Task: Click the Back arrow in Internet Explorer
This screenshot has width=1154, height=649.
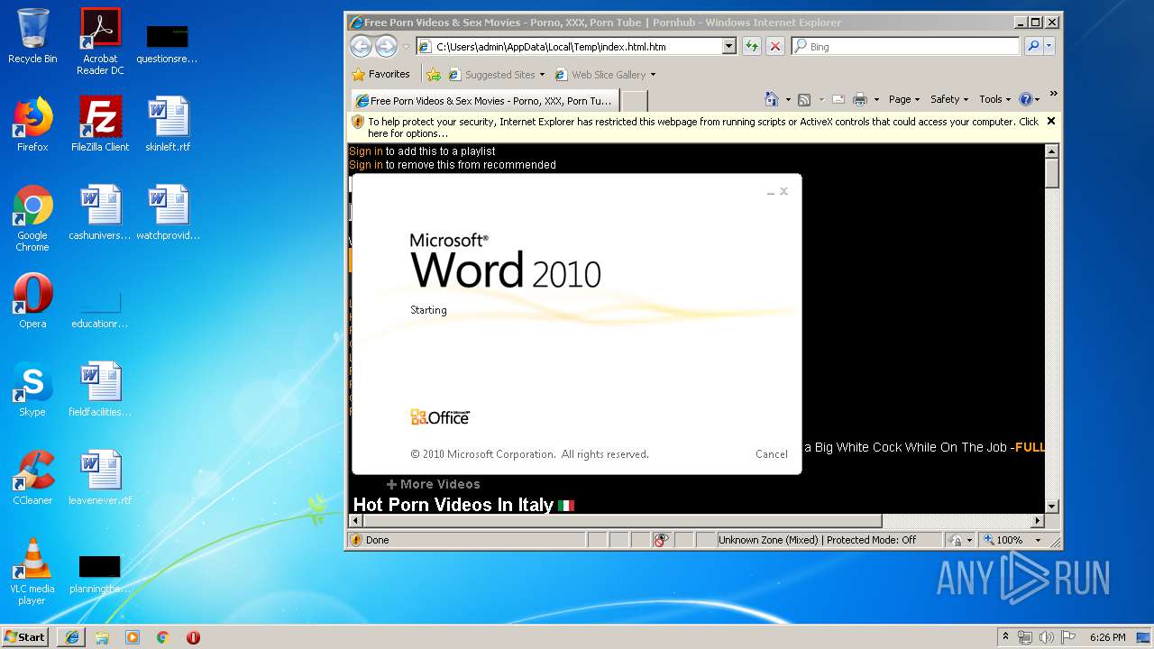Action: [x=361, y=46]
